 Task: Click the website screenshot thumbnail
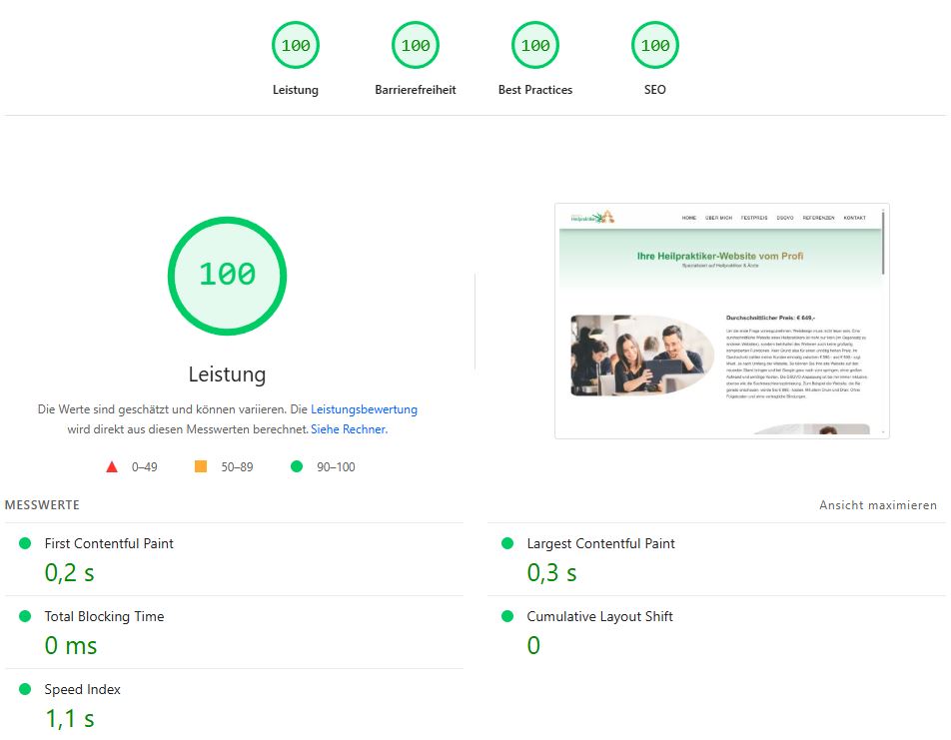pos(721,321)
